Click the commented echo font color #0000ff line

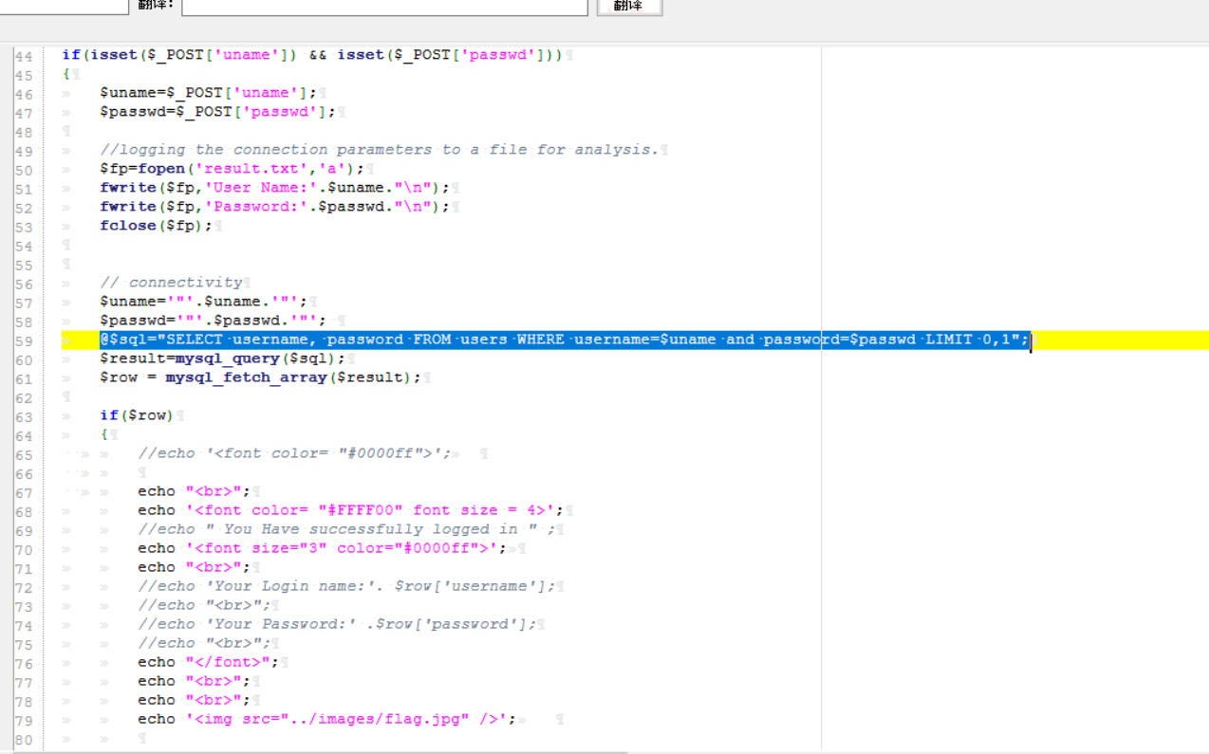coord(294,453)
